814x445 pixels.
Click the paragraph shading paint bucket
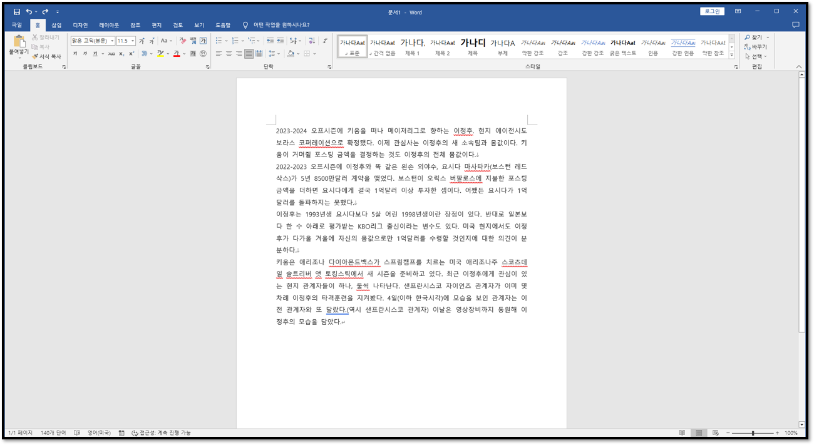(291, 54)
